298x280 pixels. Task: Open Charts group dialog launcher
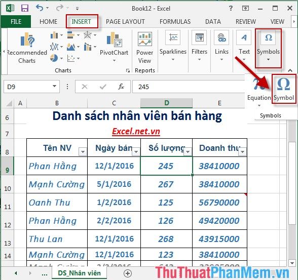[128, 70]
